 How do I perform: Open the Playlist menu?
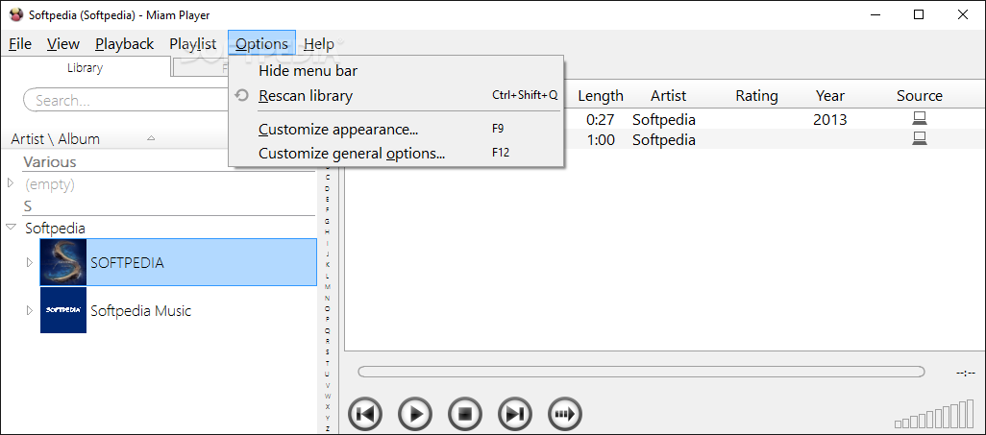pyautogui.click(x=193, y=44)
